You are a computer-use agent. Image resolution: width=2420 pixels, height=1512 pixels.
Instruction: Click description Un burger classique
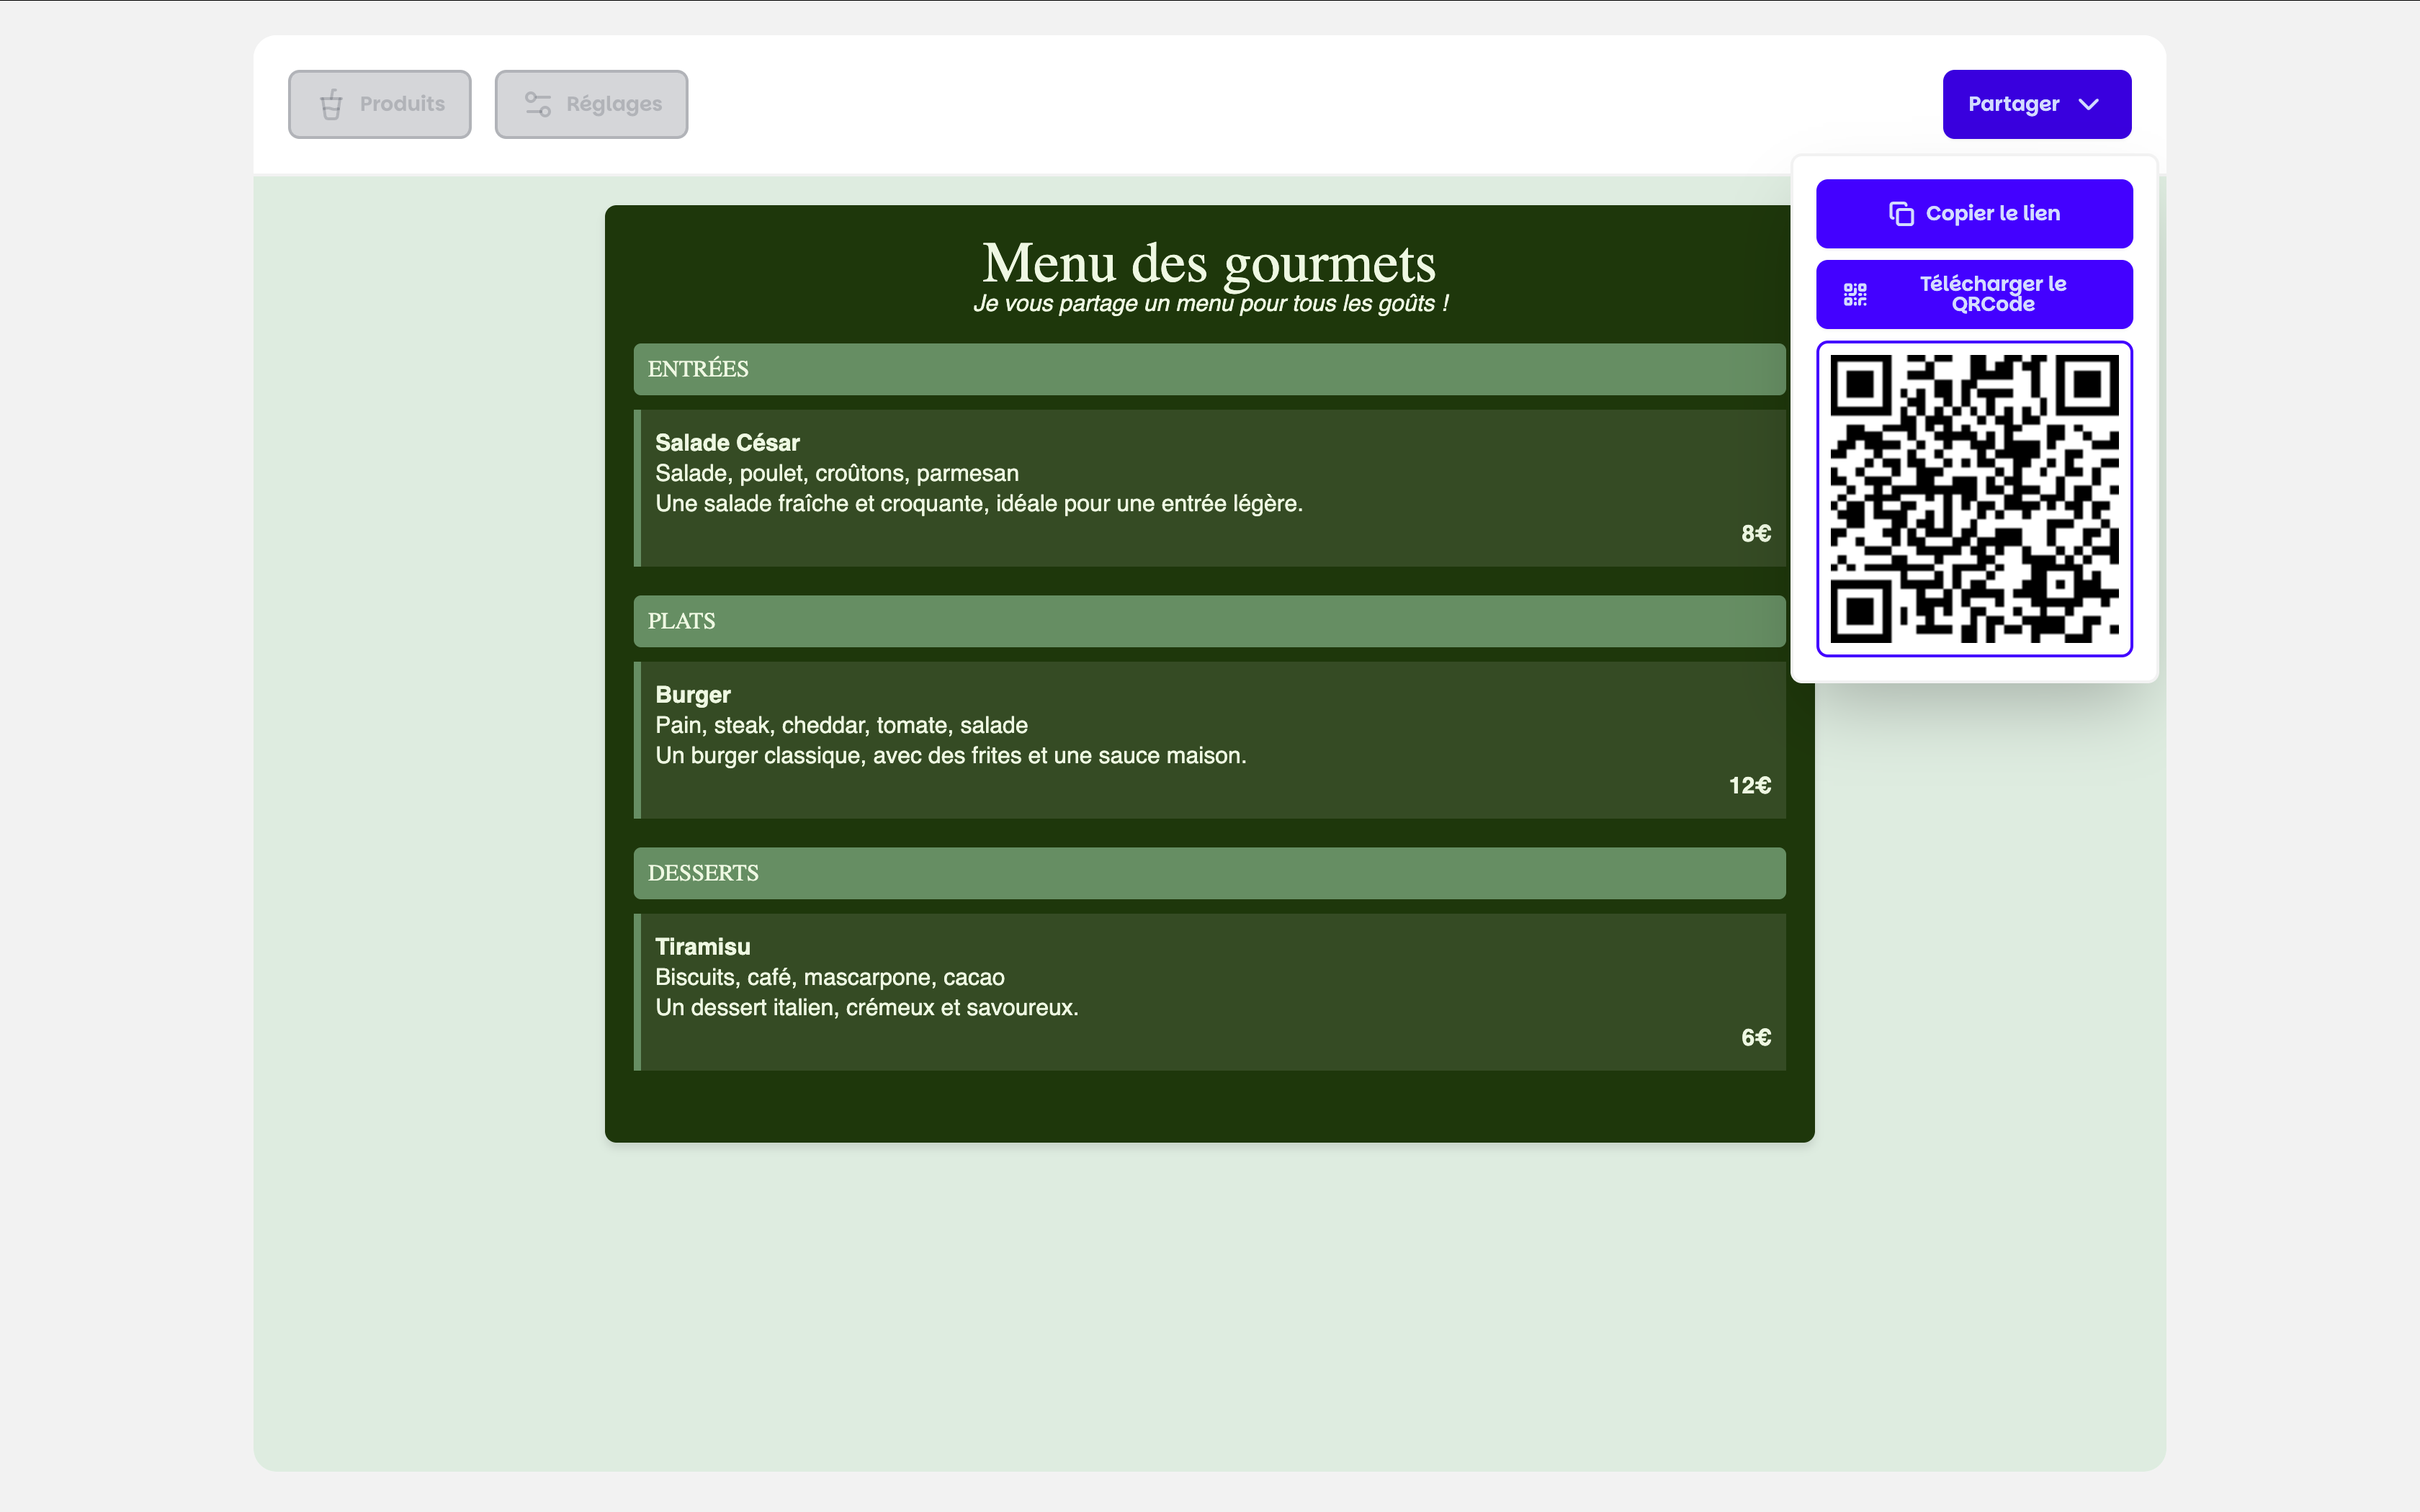951,755
